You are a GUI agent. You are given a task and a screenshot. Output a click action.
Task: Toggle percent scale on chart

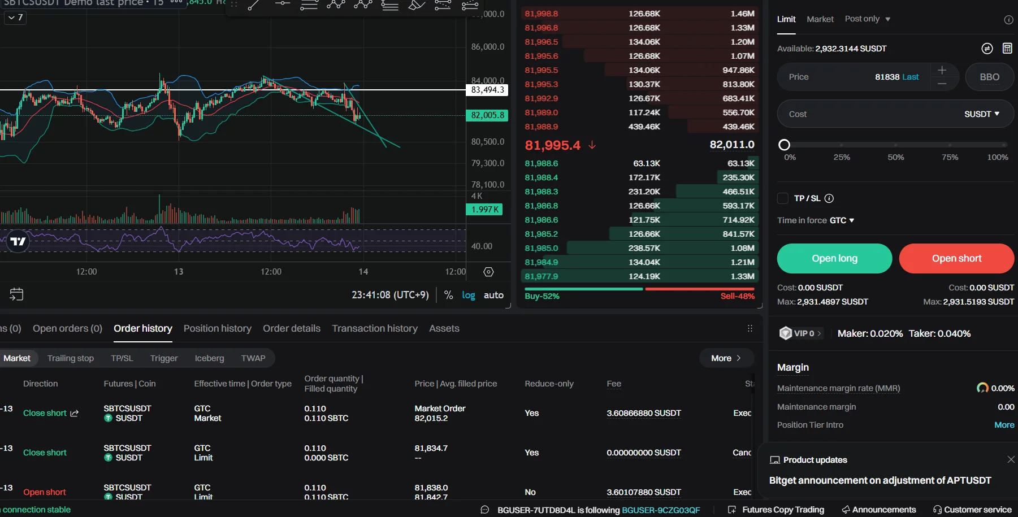[449, 295]
